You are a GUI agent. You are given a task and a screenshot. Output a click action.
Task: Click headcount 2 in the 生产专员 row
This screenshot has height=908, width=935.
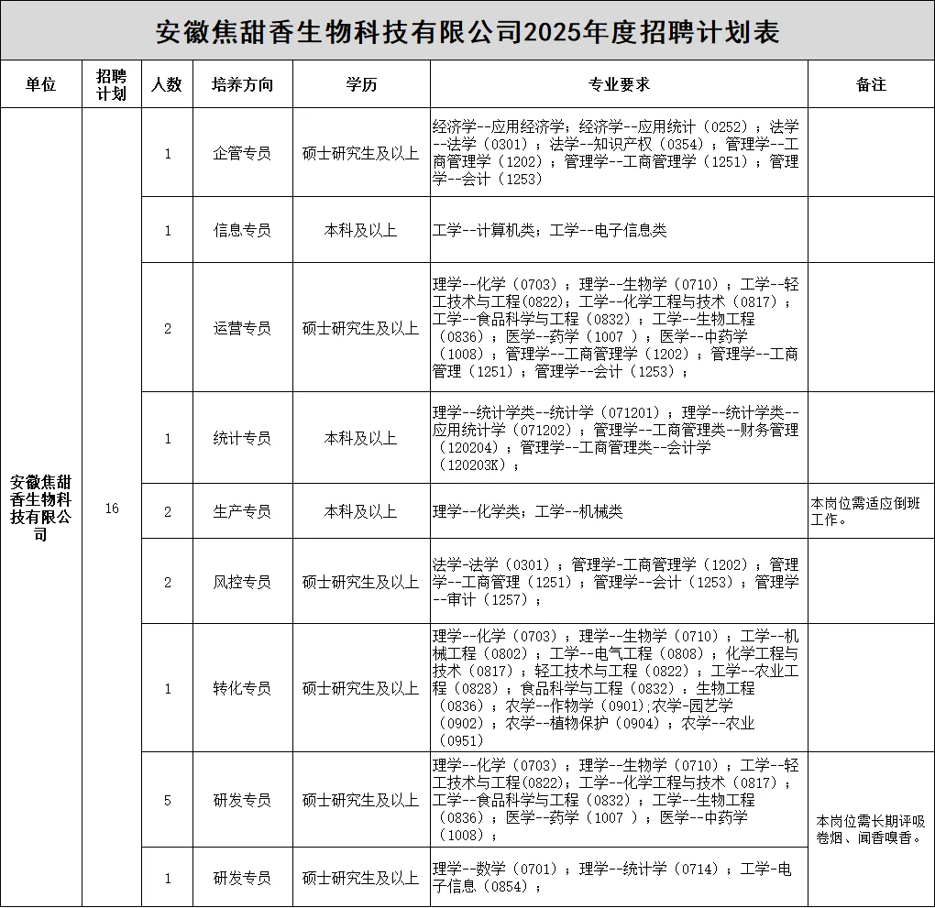(x=168, y=512)
